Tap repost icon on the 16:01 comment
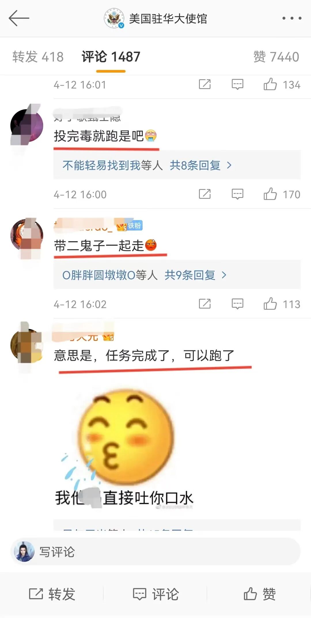This screenshot has height=618, width=311. pyautogui.click(x=205, y=84)
